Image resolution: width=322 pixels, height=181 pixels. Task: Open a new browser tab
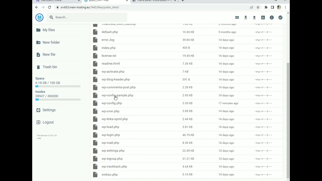[x=183, y=1]
